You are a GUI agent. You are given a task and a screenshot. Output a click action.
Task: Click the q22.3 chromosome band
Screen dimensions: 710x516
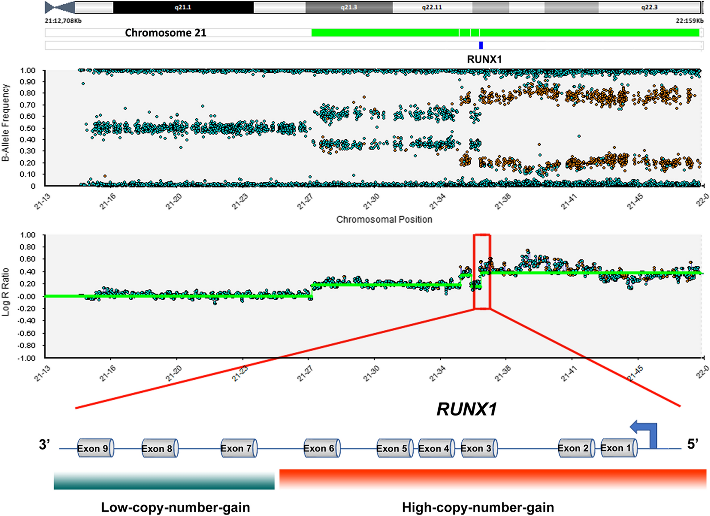tap(649, 7)
